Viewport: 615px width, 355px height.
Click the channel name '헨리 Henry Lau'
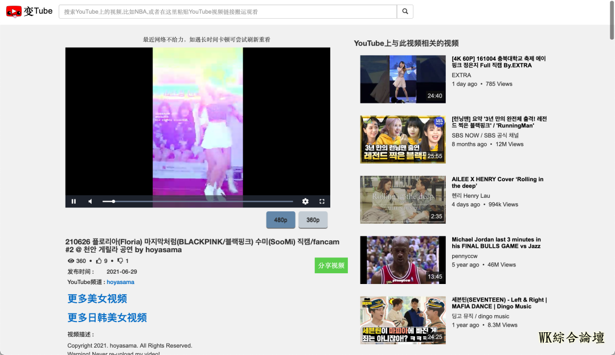point(471,196)
